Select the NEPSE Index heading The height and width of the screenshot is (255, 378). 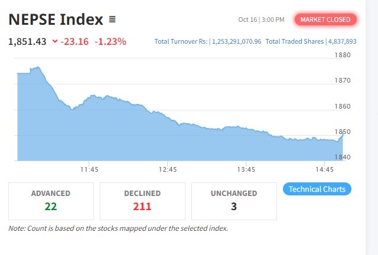(56, 19)
